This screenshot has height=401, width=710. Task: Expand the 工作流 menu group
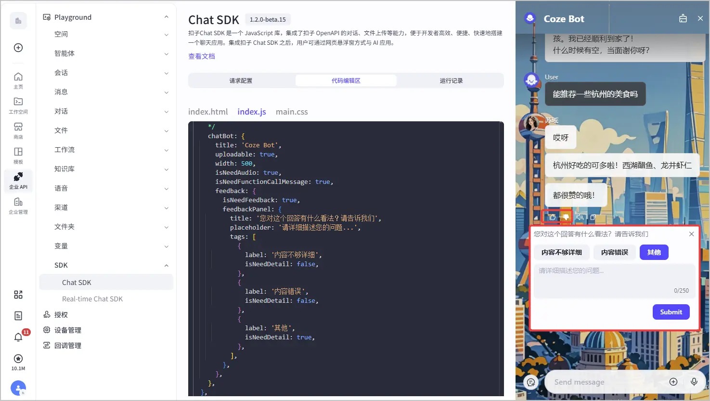click(167, 150)
